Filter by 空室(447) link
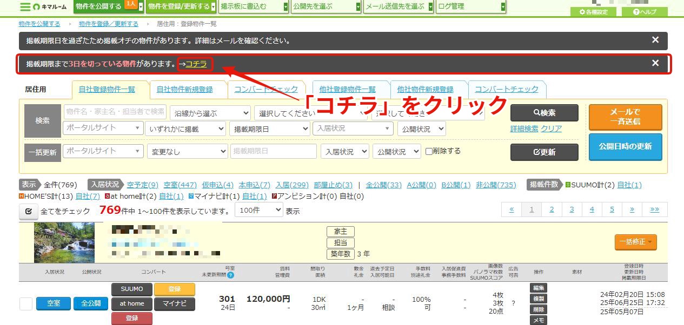 click(180, 185)
